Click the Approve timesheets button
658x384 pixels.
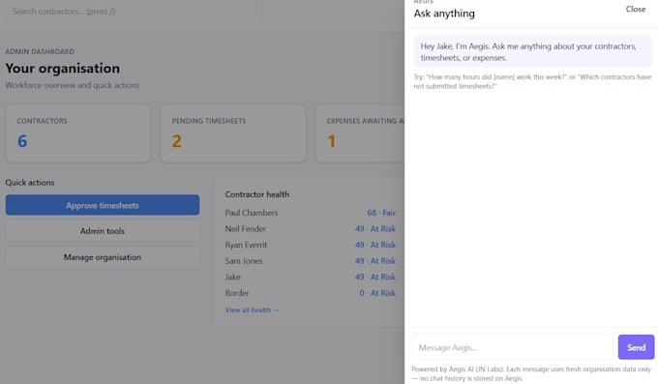103,205
